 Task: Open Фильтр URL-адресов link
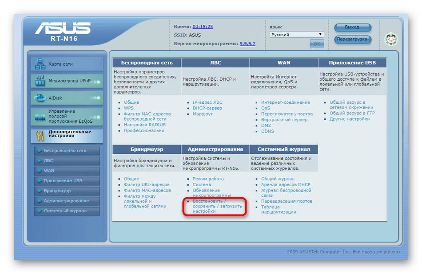coord(147,184)
